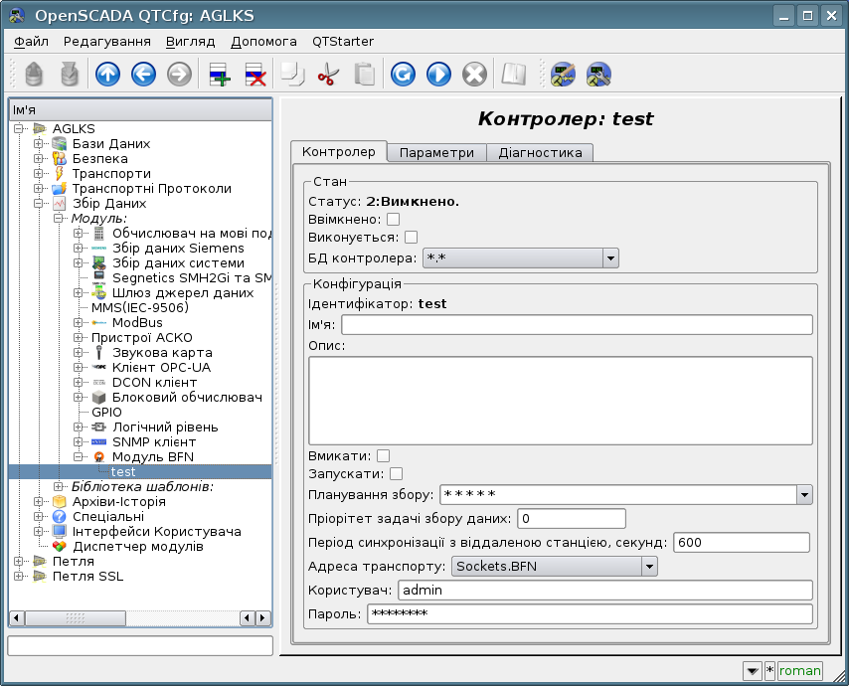Expand the Архіви-Історія tree node
Viewport: 849px width, 686px height.
[x=39, y=502]
